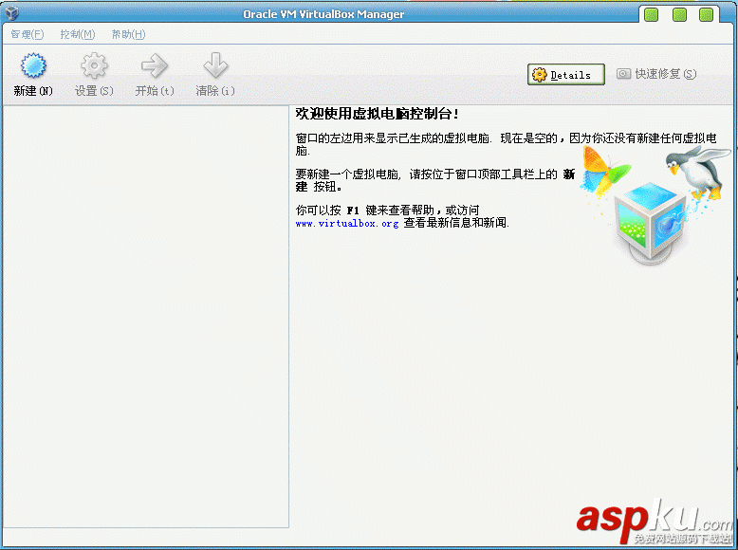
Task: Click the camera icon beside 快速修复(S)
Action: (623, 73)
